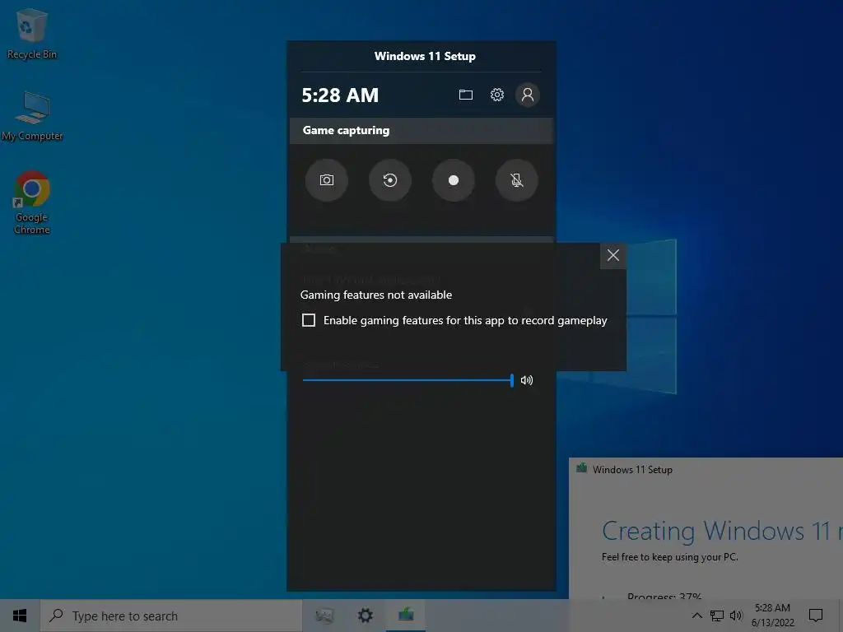Screen dimensions: 843x632
Task: Mute audio with the speaker icon
Action: (527, 380)
